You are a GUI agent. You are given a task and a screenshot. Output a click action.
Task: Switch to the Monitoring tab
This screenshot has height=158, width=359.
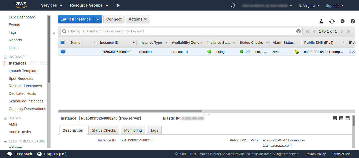tap(133, 130)
